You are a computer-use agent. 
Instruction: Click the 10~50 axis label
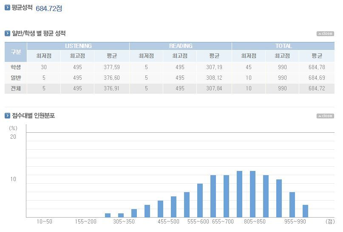coord(45,222)
